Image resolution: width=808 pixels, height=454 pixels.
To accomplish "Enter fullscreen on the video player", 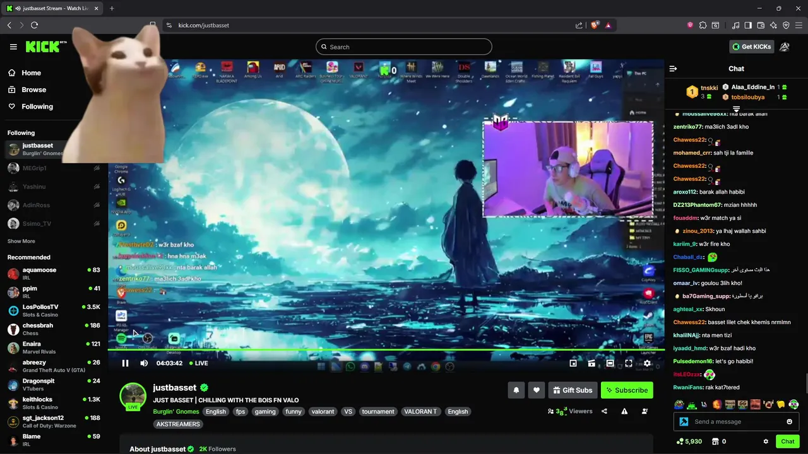I will [629, 363].
